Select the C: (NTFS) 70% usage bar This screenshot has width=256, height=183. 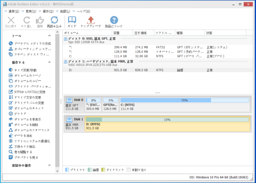click(184, 100)
